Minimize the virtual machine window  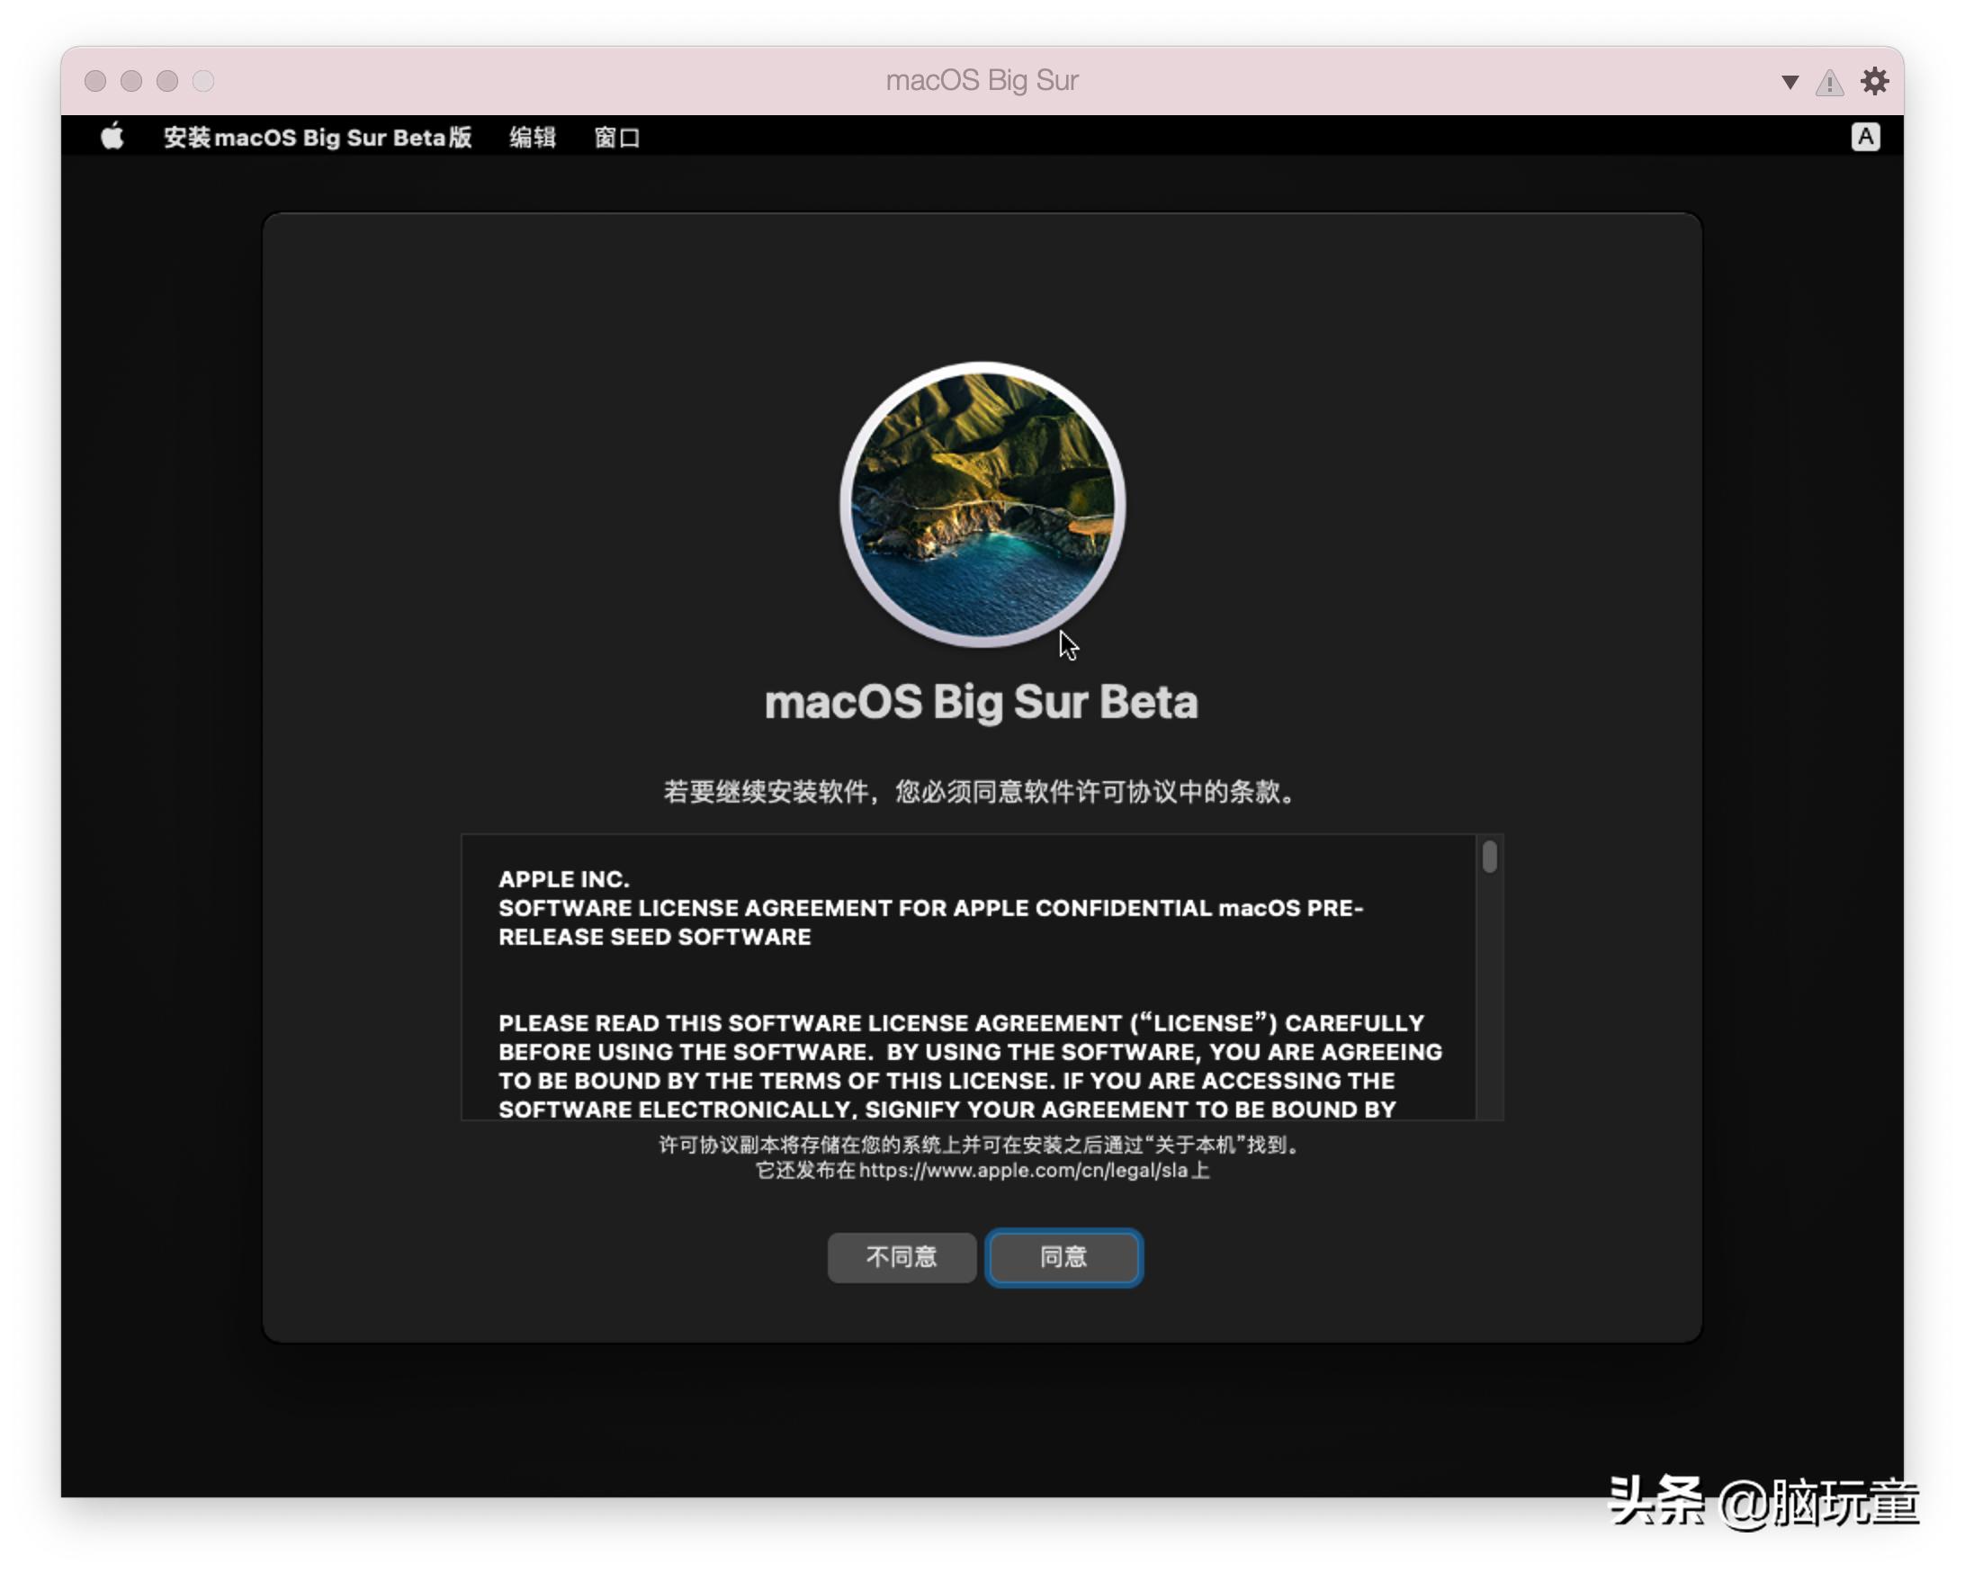pyautogui.click(x=131, y=81)
